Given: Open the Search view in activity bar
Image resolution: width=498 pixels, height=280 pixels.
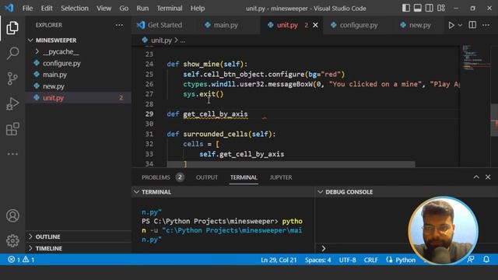Looking at the screenshot, I should coord(12,53).
